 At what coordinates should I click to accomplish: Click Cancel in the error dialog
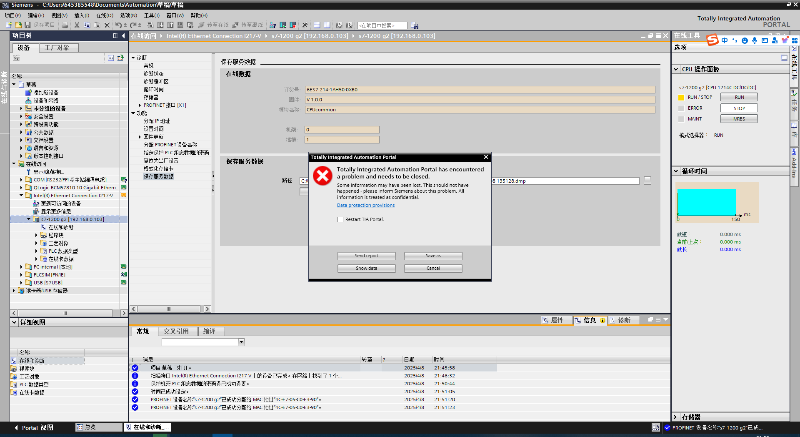(433, 268)
